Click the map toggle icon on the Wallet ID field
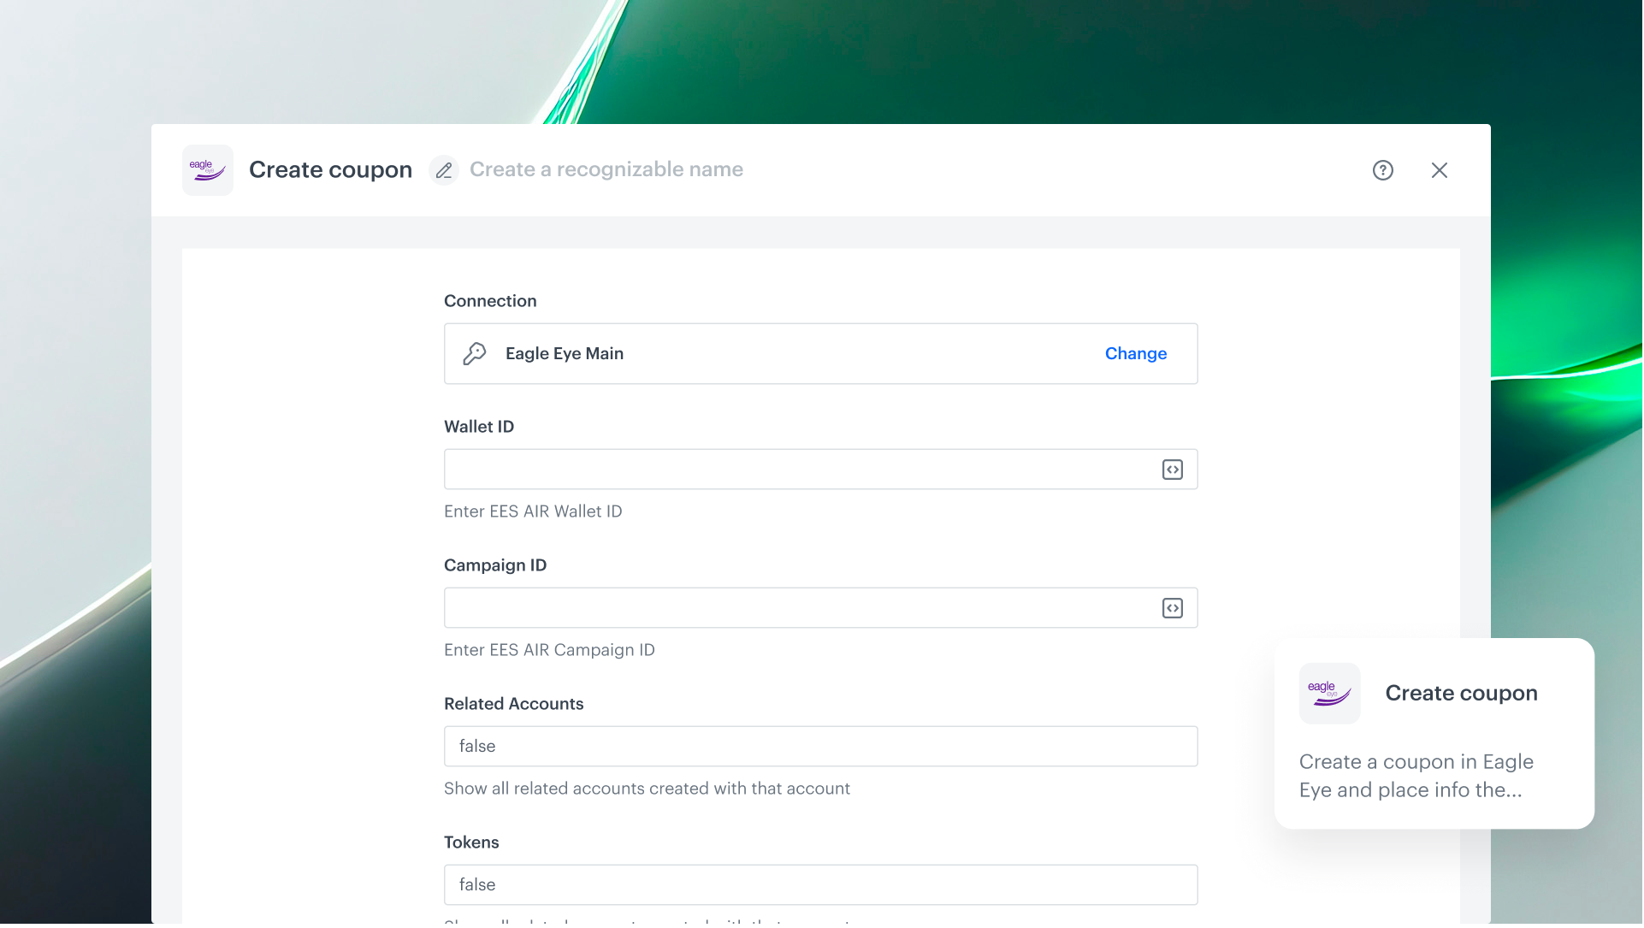This screenshot has width=1644, height=928. pos(1172,469)
